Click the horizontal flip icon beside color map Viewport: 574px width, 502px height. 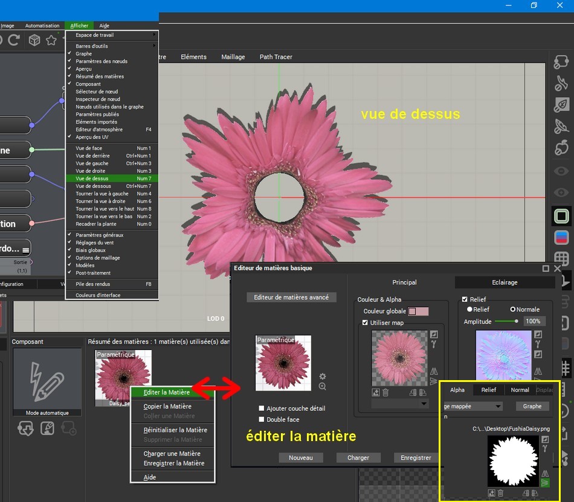(434, 372)
